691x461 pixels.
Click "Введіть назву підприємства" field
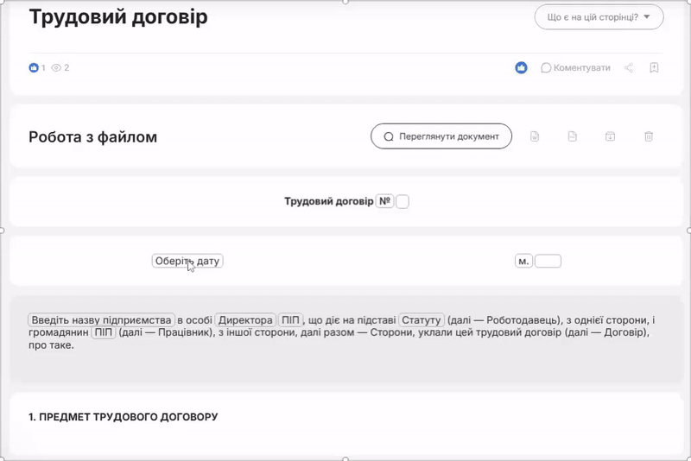[x=101, y=319]
